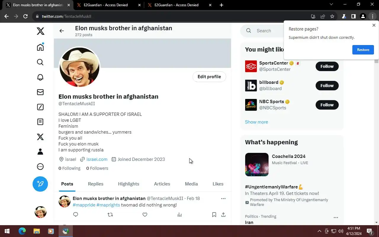Open Lists icon in sidebar
The image size is (379, 237).
[40, 122]
